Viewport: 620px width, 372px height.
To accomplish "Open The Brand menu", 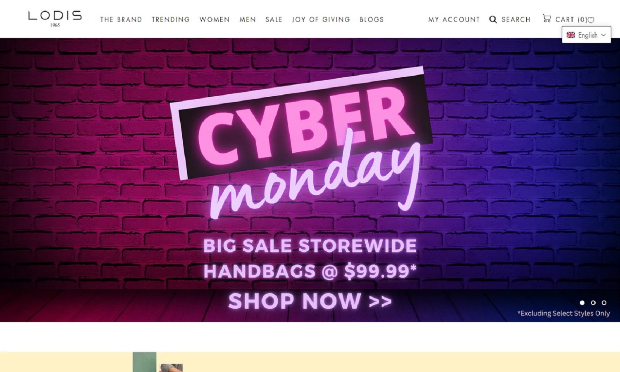I will pos(121,19).
